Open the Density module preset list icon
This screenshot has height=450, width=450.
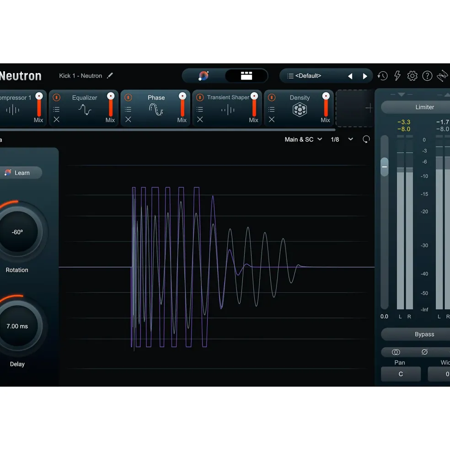pos(271,109)
